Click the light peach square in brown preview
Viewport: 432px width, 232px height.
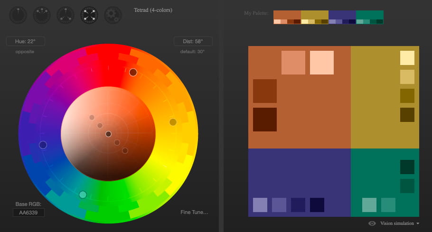click(322, 63)
